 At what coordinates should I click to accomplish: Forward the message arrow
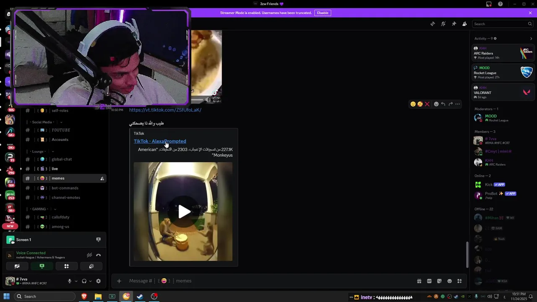[451, 104]
